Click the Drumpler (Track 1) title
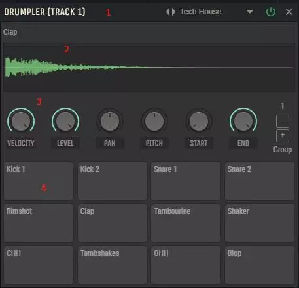The image size is (299, 288). (x=45, y=12)
